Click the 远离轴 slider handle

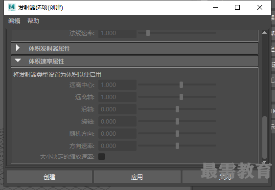coord(181,97)
